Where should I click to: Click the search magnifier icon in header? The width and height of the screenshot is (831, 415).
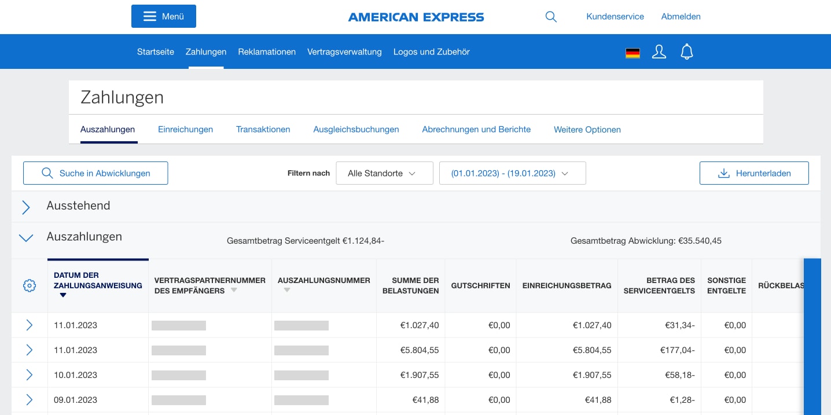pos(551,17)
